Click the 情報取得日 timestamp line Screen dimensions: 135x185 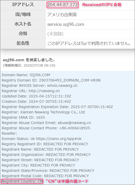pyautogui.click(x=29, y=65)
